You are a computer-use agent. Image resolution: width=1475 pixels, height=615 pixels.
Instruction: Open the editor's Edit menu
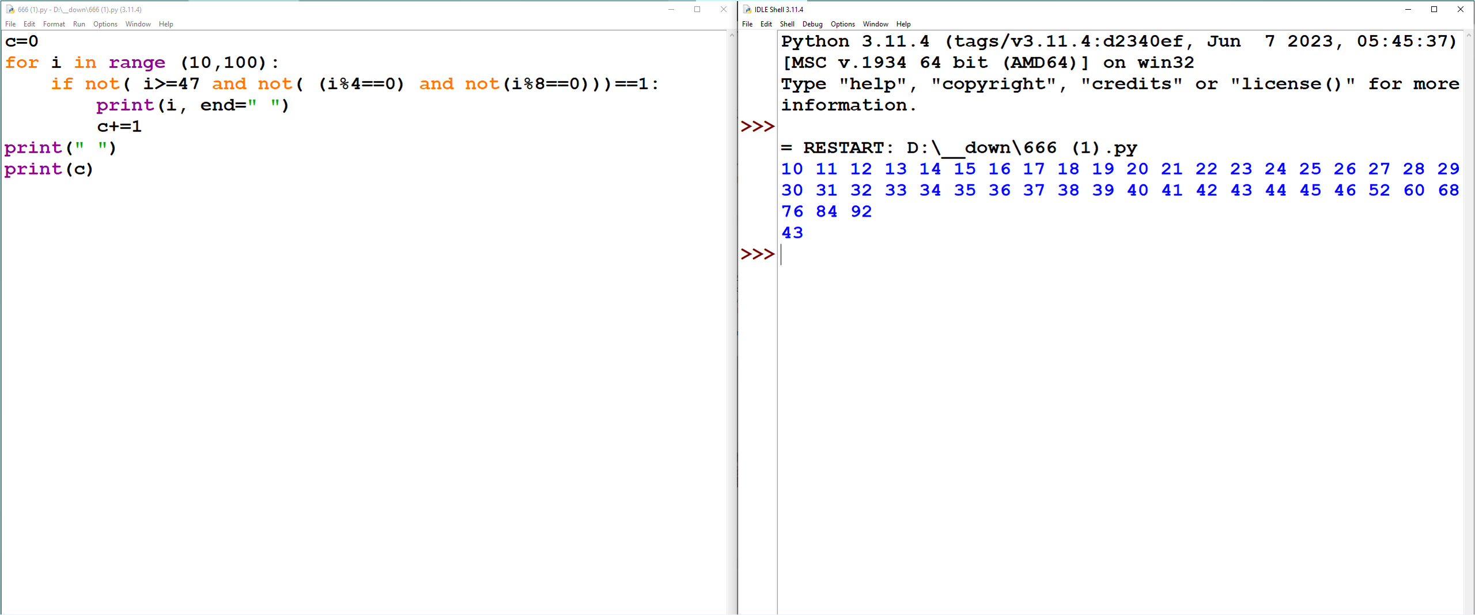tap(29, 24)
